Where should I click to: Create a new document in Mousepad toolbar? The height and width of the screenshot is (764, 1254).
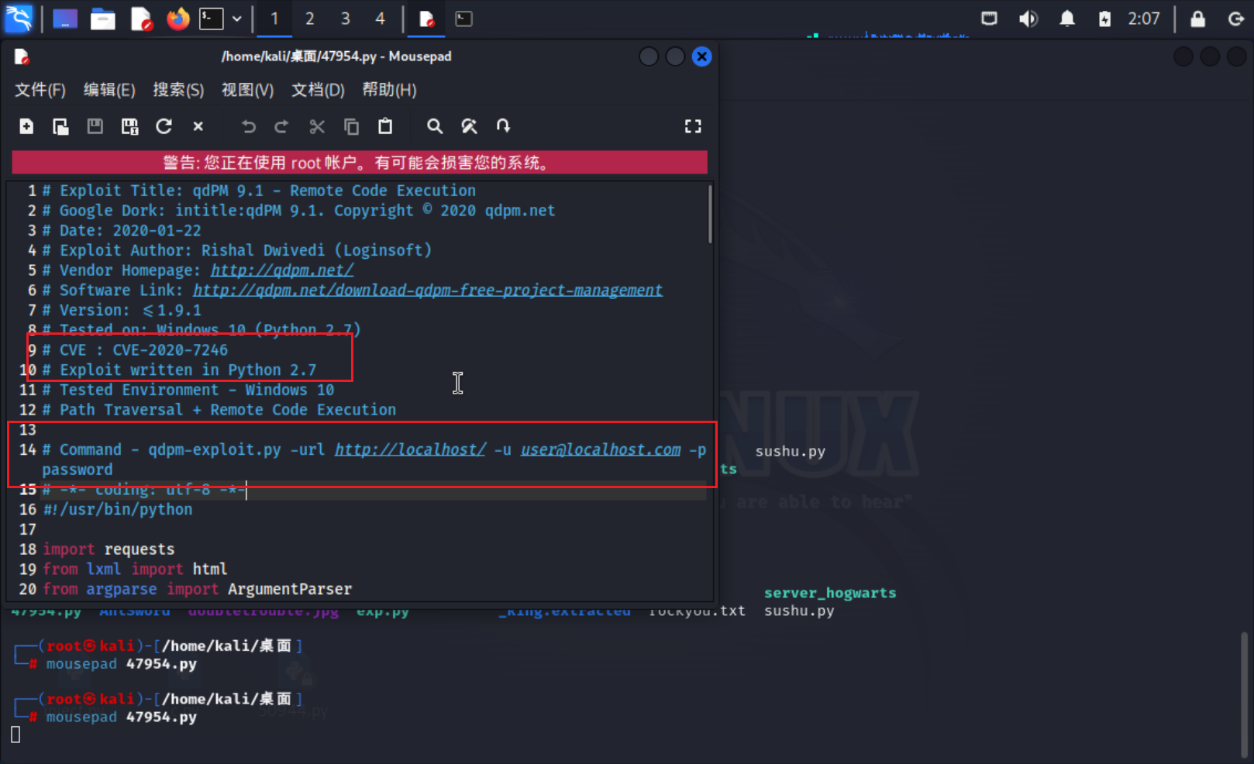coord(26,126)
